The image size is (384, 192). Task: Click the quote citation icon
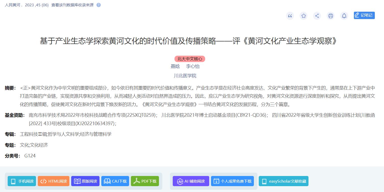coord(290,16)
